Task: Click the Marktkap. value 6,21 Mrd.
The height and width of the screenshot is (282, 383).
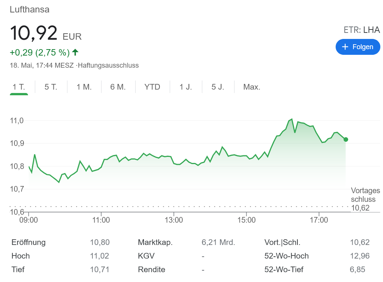Action: click(218, 242)
